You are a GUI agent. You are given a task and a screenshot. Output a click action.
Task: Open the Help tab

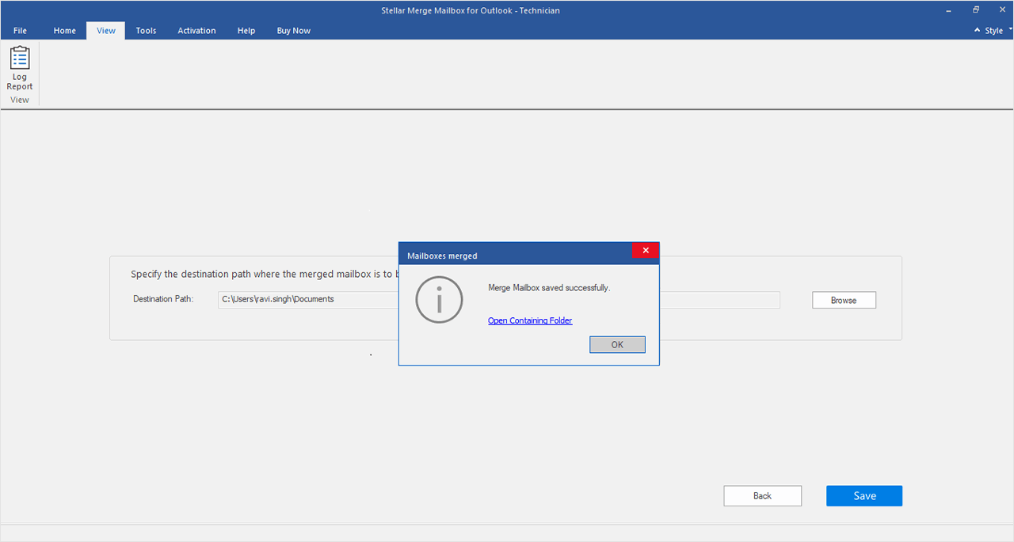coord(246,31)
